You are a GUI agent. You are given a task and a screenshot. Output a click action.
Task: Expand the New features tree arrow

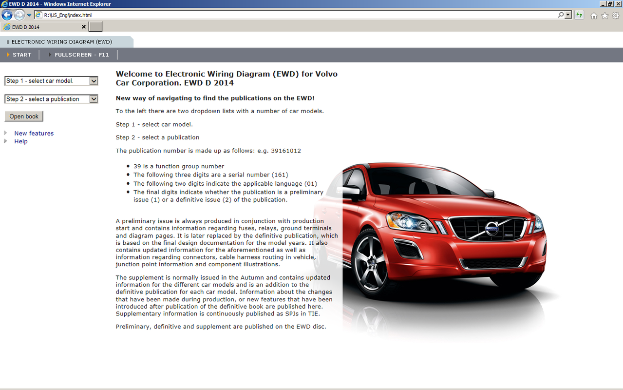click(6, 133)
